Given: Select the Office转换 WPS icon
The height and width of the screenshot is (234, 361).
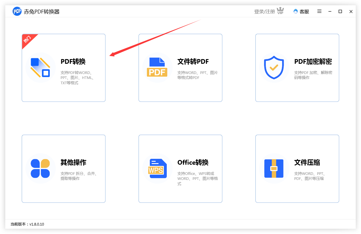Looking at the screenshot, I should tap(157, 168).
